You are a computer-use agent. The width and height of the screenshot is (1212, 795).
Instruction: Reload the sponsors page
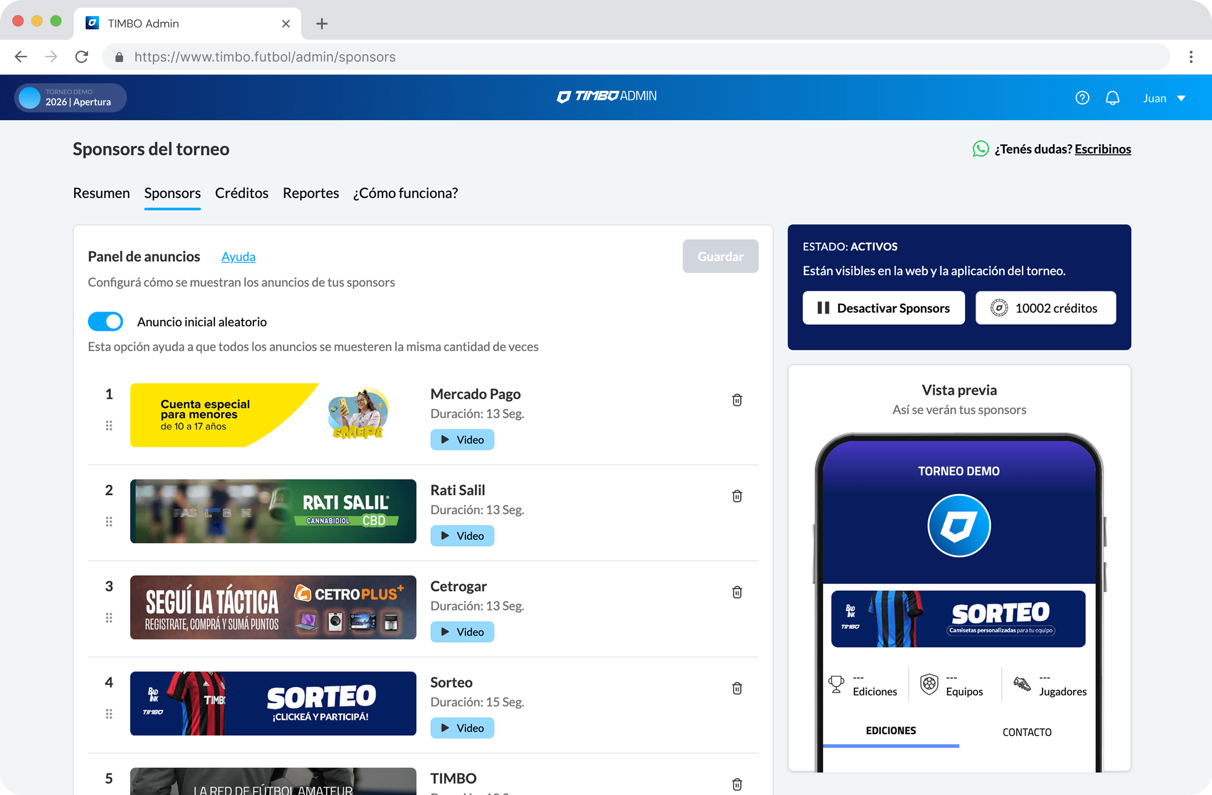click(x=81, y=56)
